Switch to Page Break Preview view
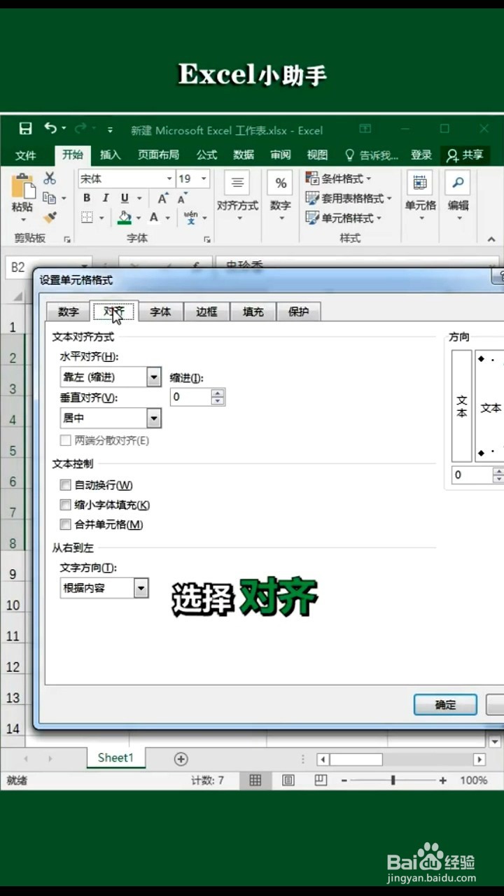 tap(320, 780)
